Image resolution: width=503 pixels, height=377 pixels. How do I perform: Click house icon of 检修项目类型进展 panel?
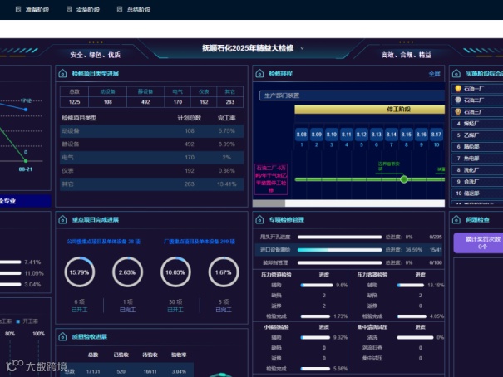pyautogui.click(x=63, y=74)
